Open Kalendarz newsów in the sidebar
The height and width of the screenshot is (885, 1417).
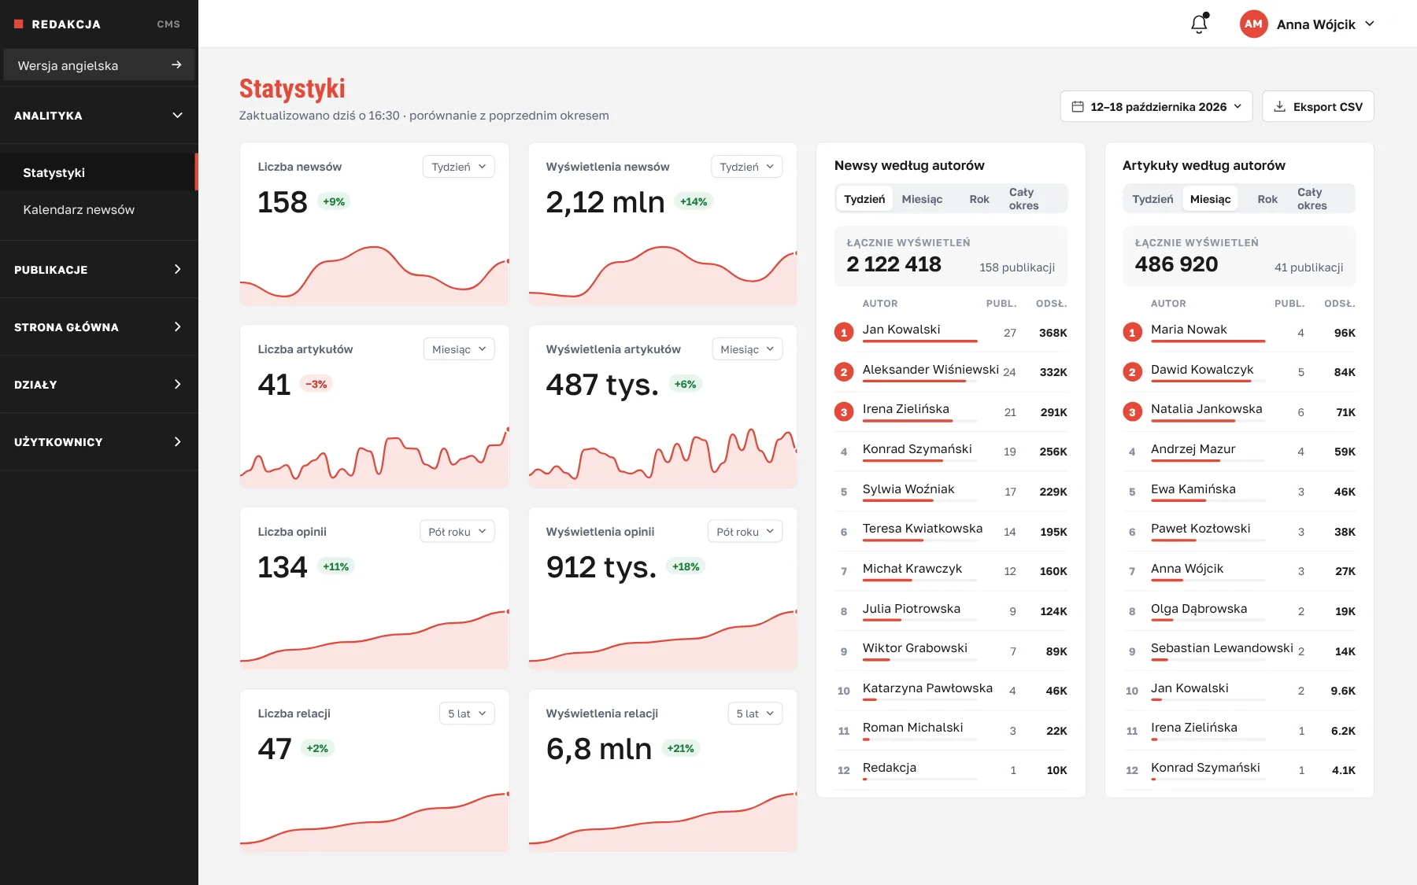pos(98,209)
